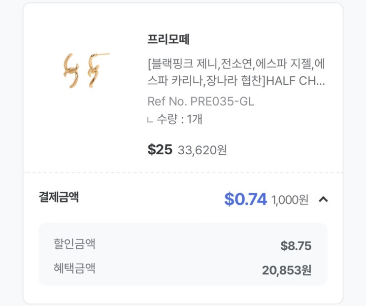Click the left earring in the product image
The image size is (366, 306).
[x=70, y=70]
